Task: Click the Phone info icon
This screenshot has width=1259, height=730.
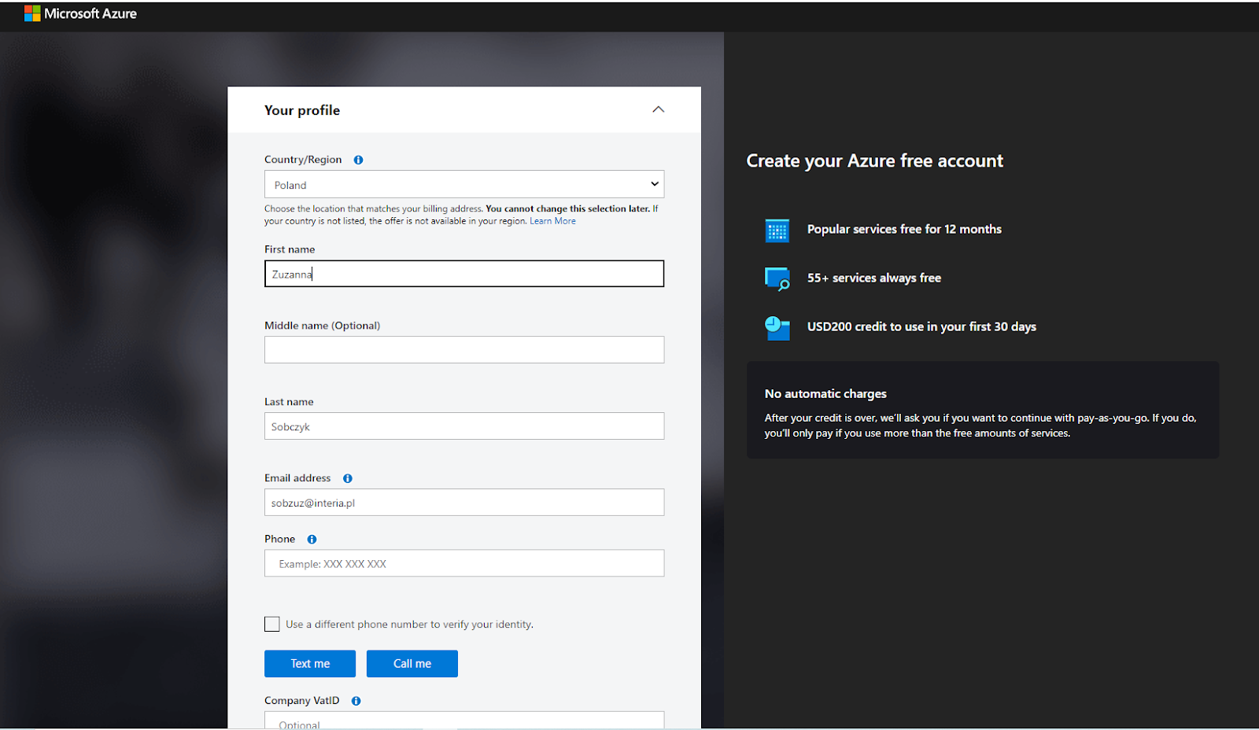Action: click(312, 540)
